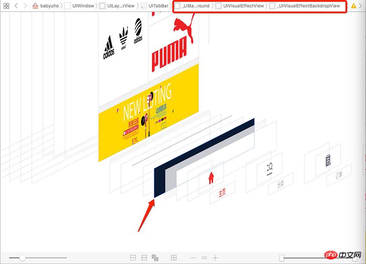Select the 分类 tab label

(x=280, y=184)
